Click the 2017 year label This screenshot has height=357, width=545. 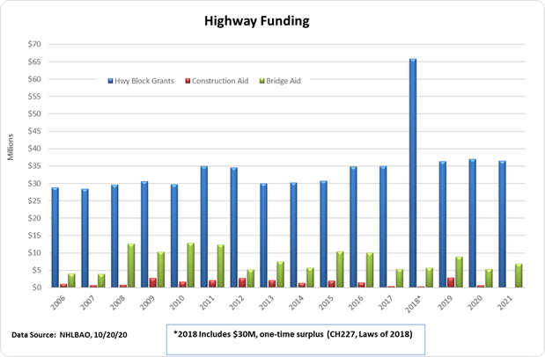point(386,302)
